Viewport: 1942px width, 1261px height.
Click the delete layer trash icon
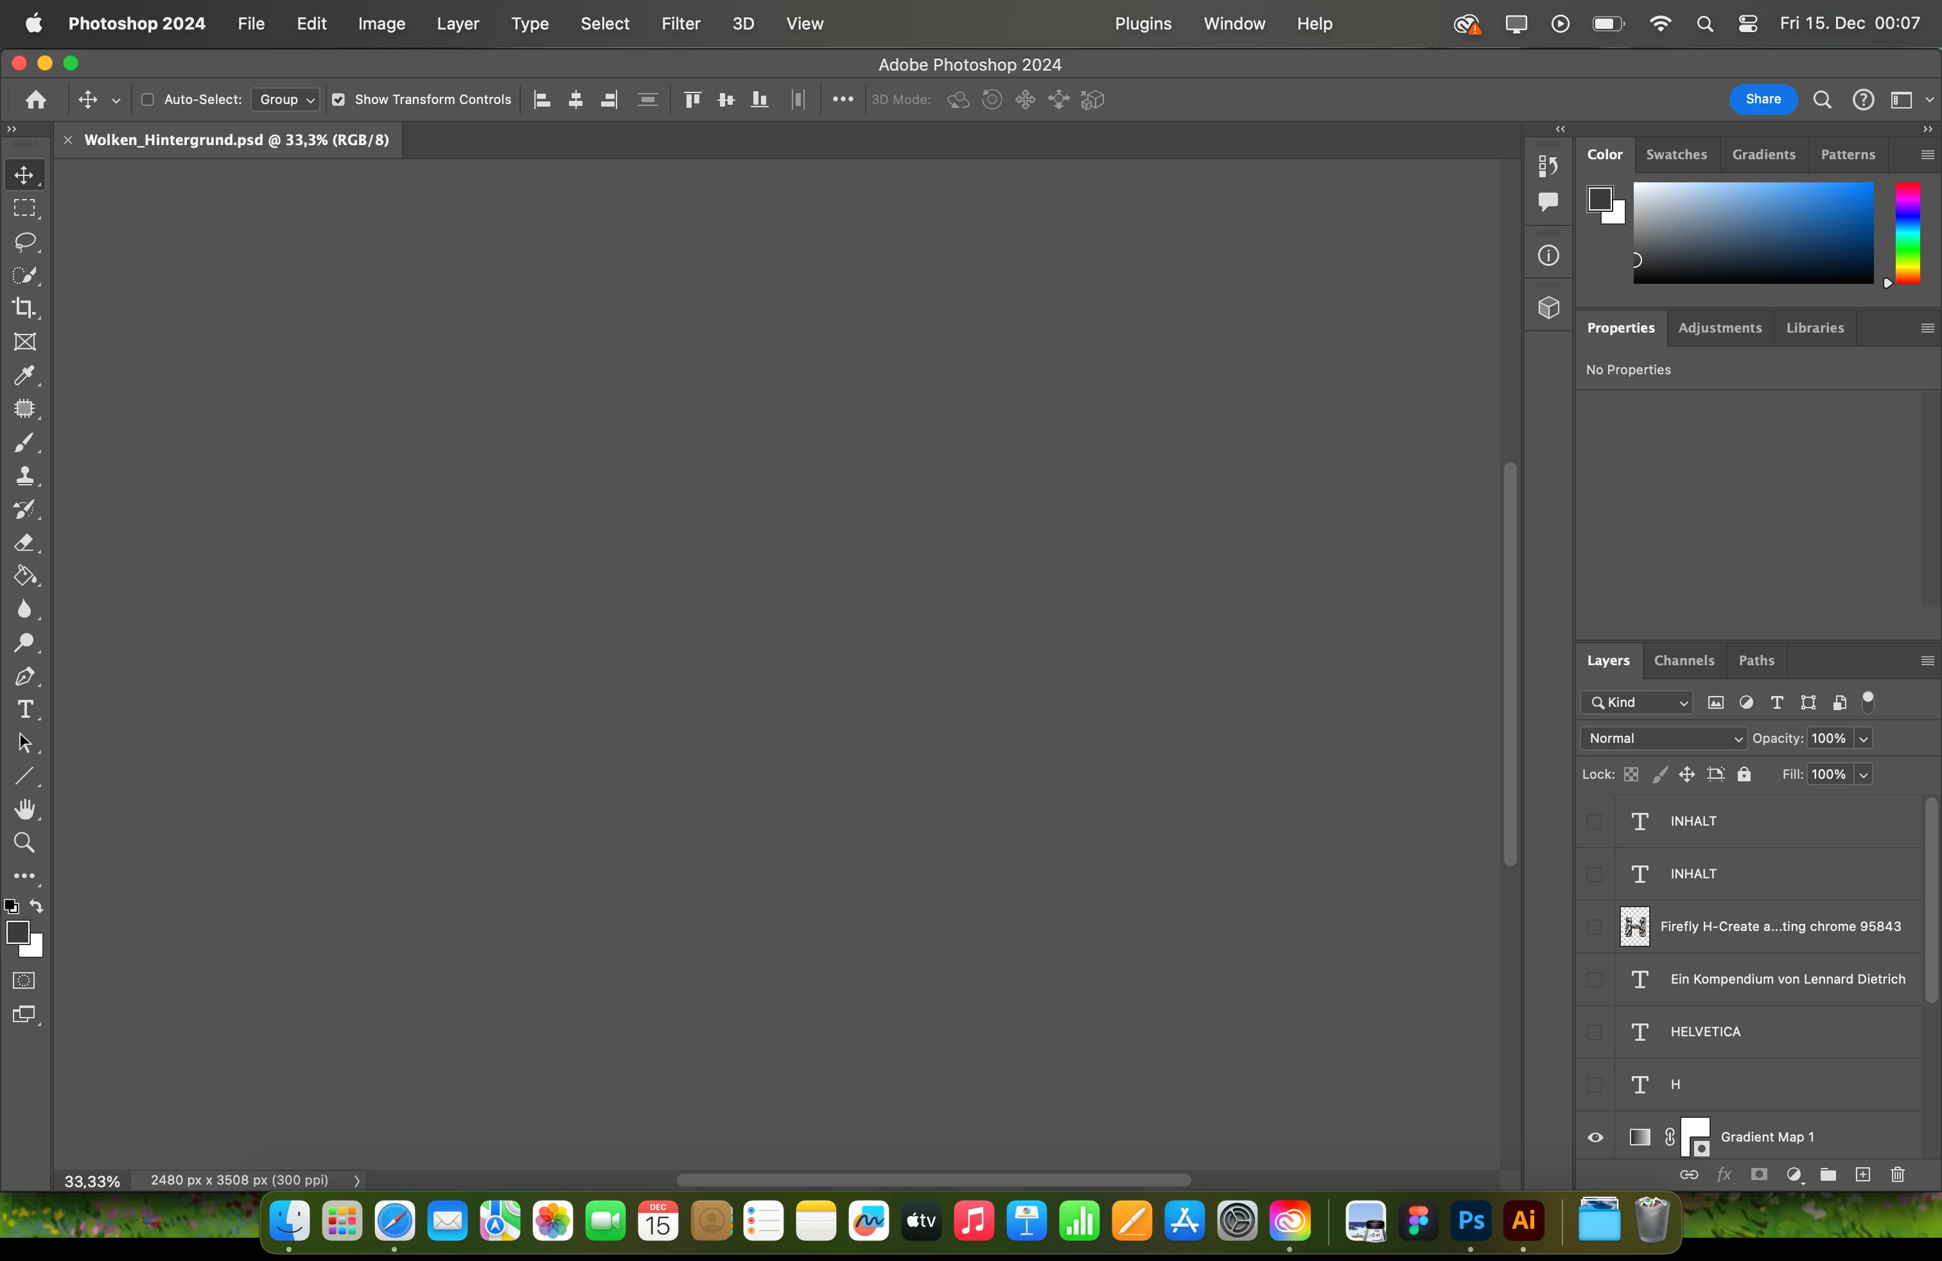(1897, 1174)
